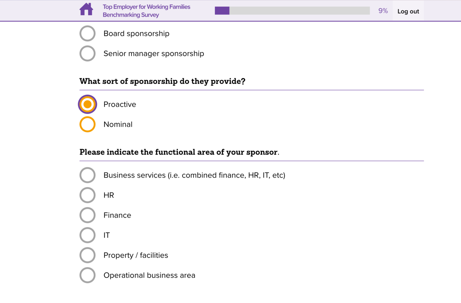
Task: Select the Operational business area radio button
Action: (x=87, y=275)
